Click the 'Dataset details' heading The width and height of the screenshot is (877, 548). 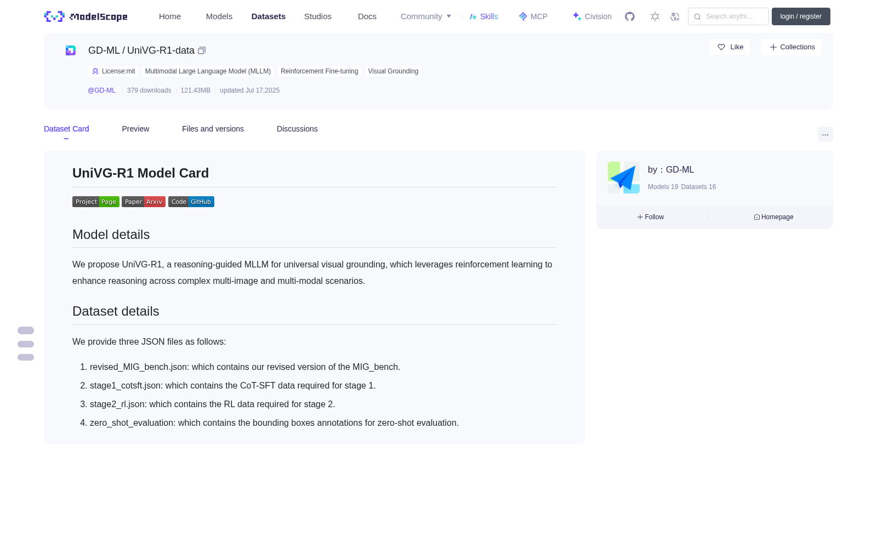[116, 311]
